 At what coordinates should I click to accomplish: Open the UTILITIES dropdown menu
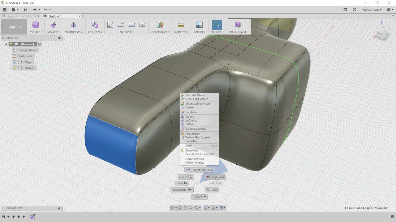pos(95,32)
